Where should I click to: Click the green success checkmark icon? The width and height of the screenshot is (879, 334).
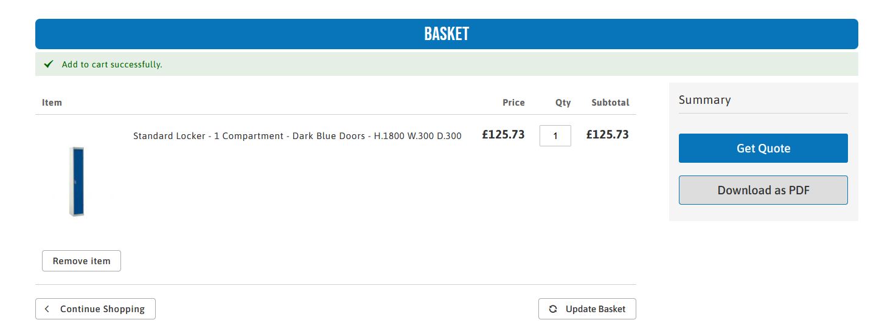tap(49, 64)
